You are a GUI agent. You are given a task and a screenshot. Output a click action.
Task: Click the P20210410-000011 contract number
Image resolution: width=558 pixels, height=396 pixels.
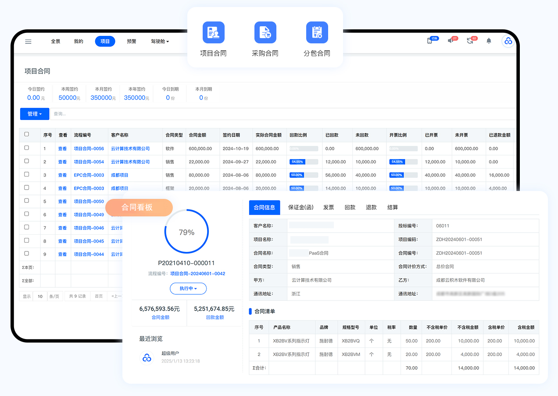[186, 263]
